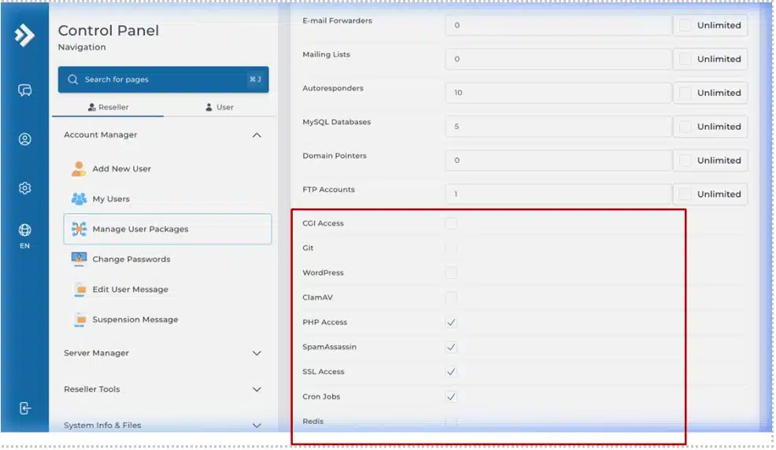Click the Autoresponders value field
The height and width of the screenshot is (450, 776).
pos(558,93)
